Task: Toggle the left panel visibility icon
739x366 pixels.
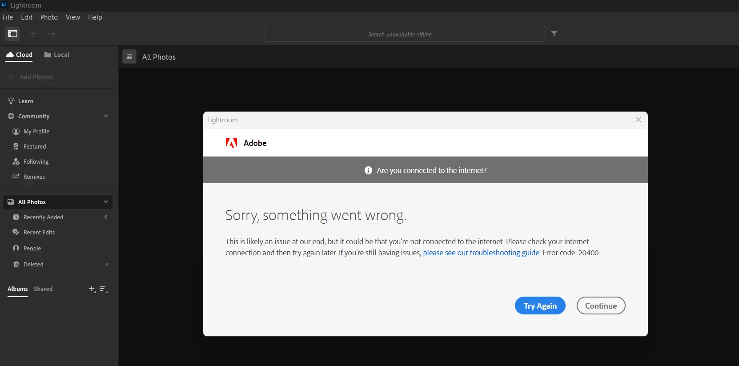Action: tap(12, 33)
